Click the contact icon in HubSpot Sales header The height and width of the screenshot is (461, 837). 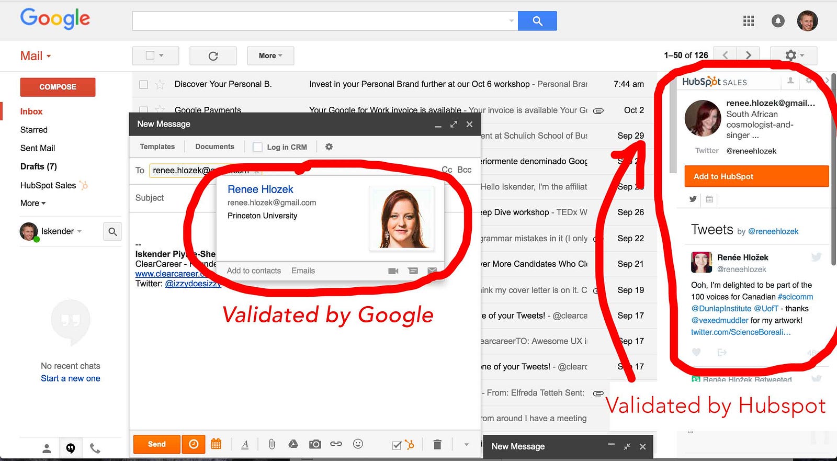coord(790,81)
